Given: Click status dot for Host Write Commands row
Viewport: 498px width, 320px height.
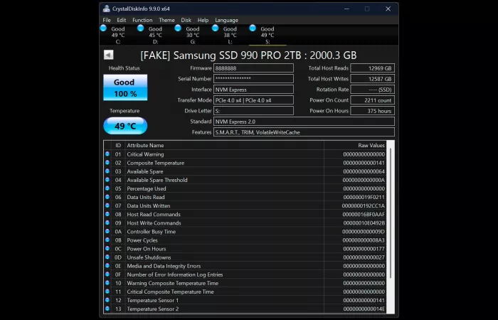Looking at the screenshot, I should point(107,223).
